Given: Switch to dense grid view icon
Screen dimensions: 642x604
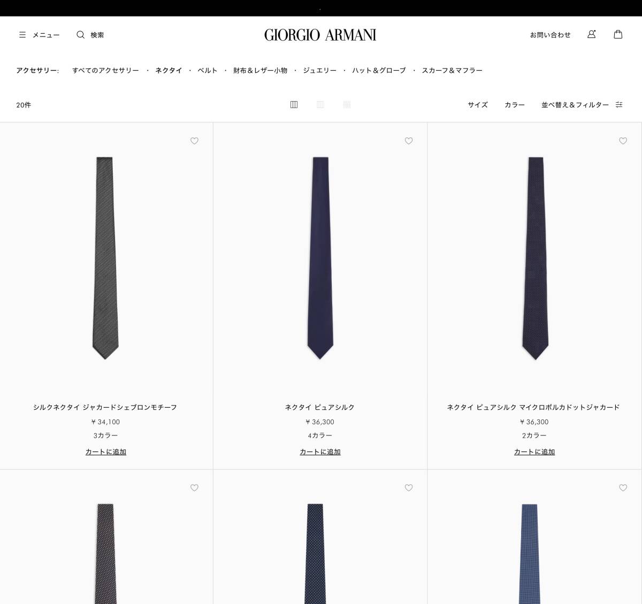Looking at the screenshot, I should [347, 105].
